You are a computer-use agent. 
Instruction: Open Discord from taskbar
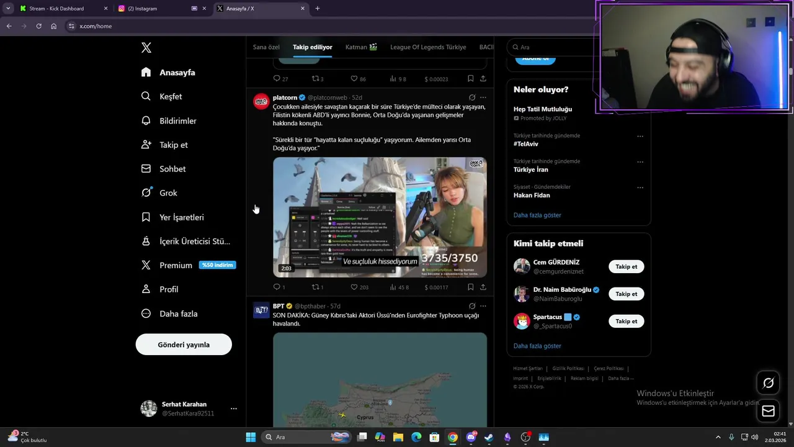tap(471, 437)
